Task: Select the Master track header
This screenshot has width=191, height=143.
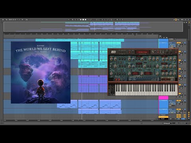Action: tap(163, 119)
